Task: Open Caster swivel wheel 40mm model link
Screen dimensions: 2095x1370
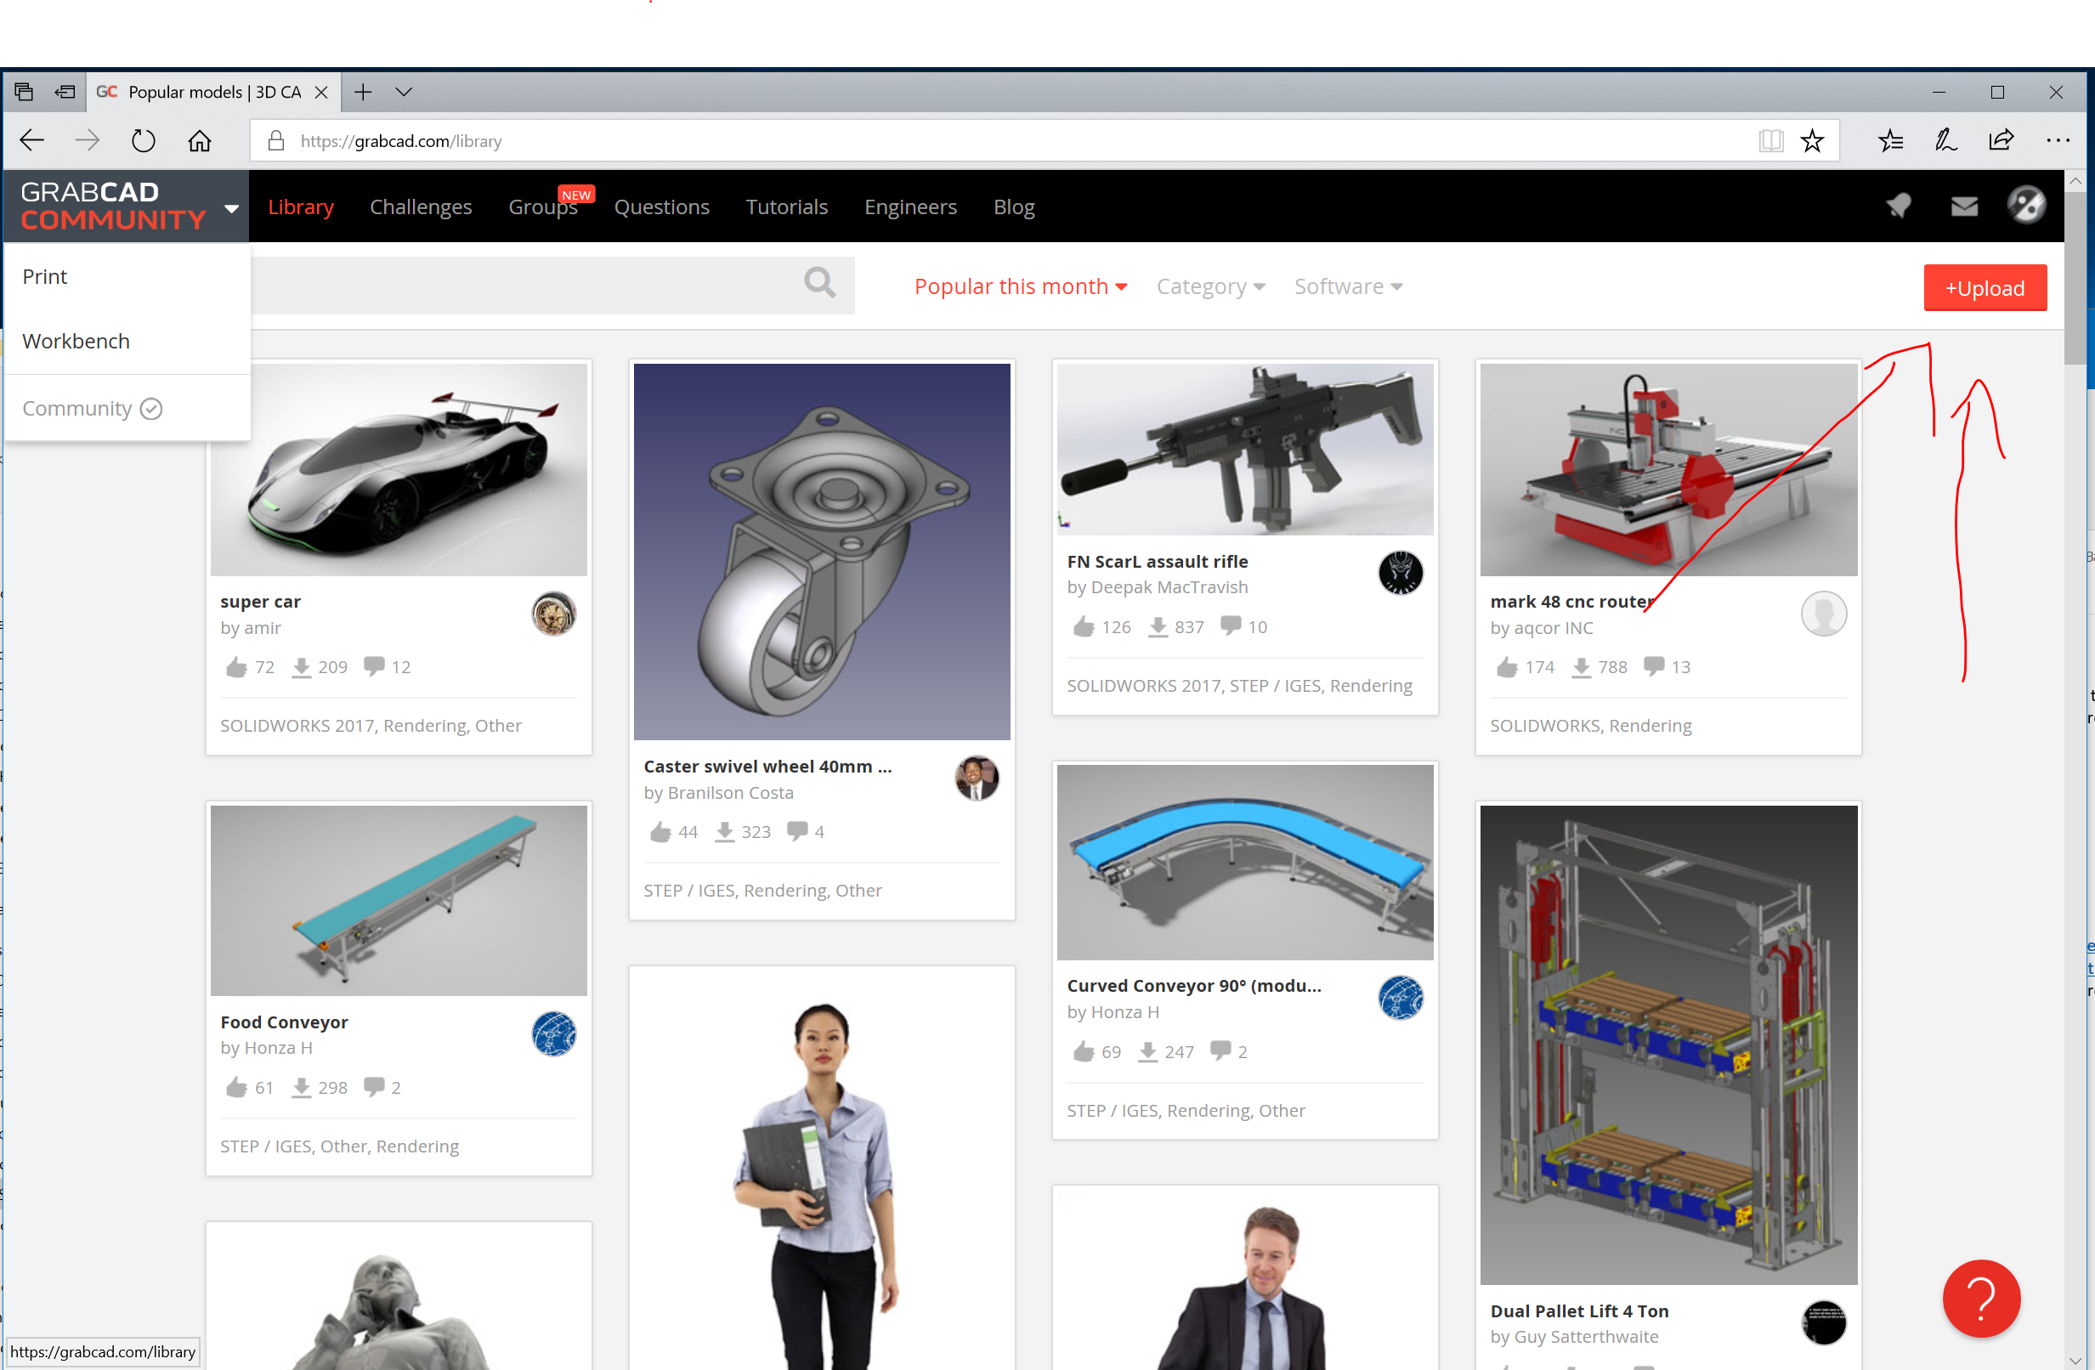Action: pyautogui.click(x=767, y=767)
